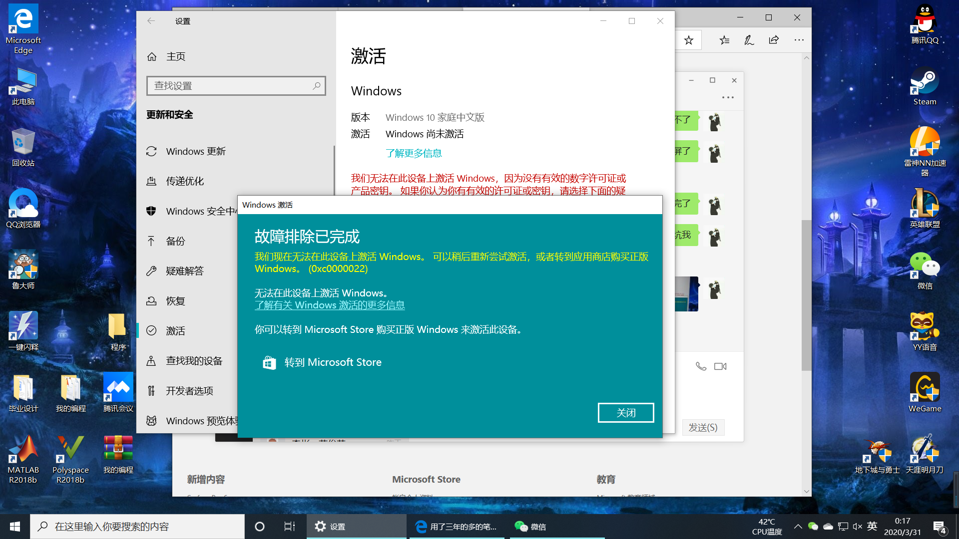This screenshot has width=959, height=539.
Task: Open Edge favorites list icon
Action: coord(724,40)
